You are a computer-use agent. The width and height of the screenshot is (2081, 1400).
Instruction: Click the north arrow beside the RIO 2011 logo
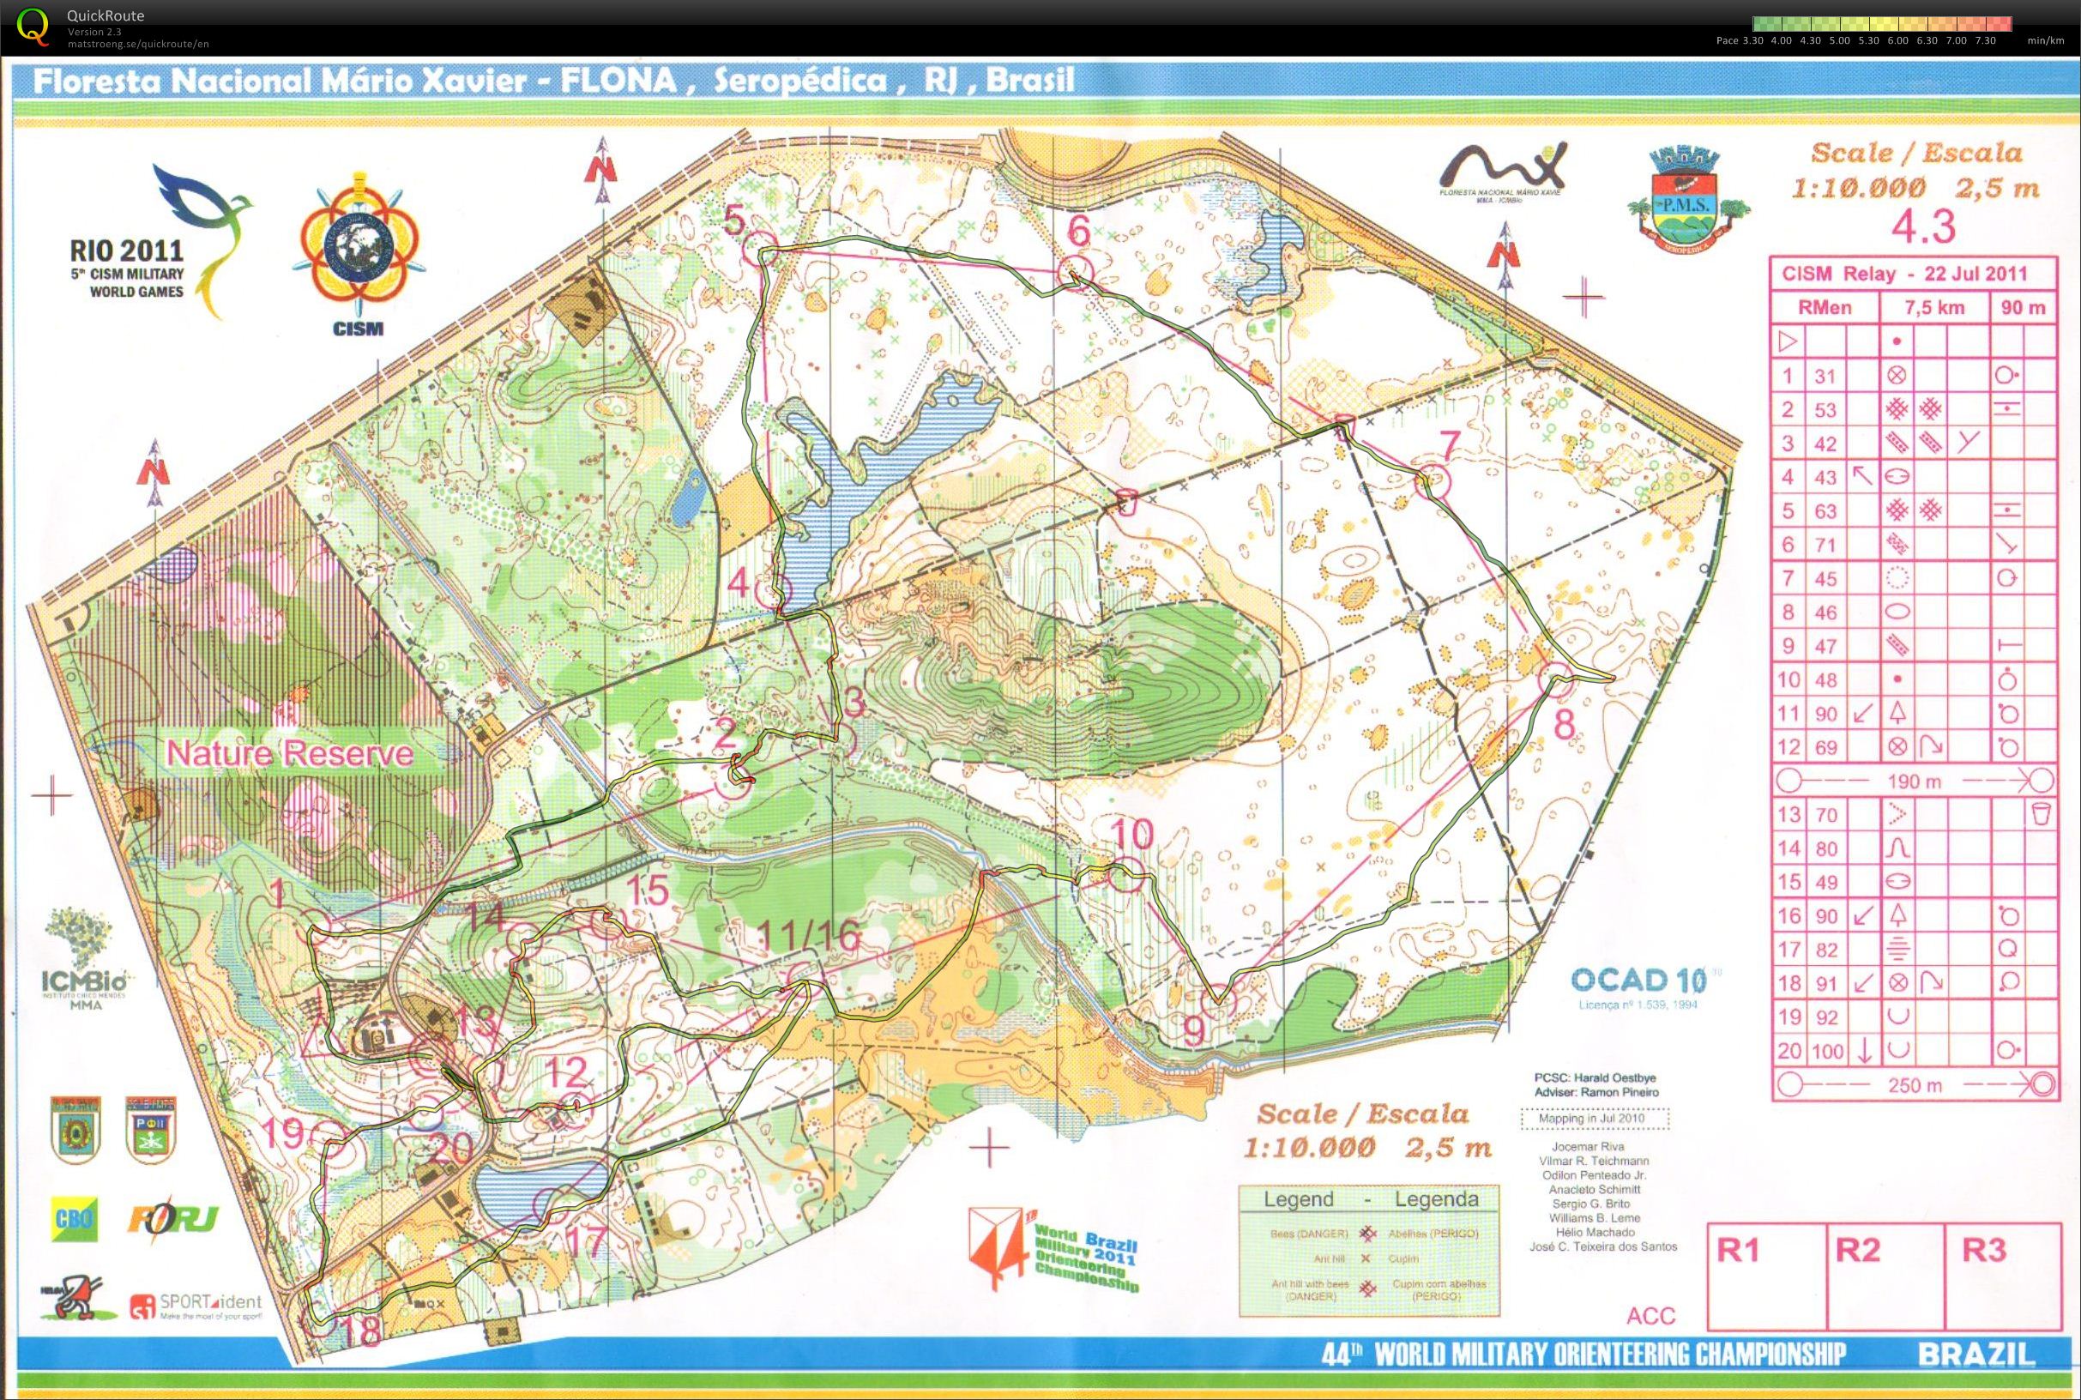(155, 474)
